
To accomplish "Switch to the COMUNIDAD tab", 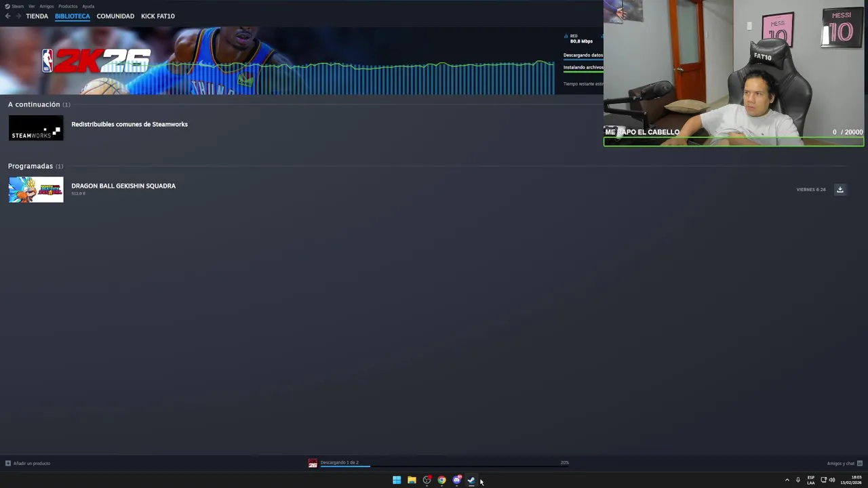I will (x=115, y=16).
